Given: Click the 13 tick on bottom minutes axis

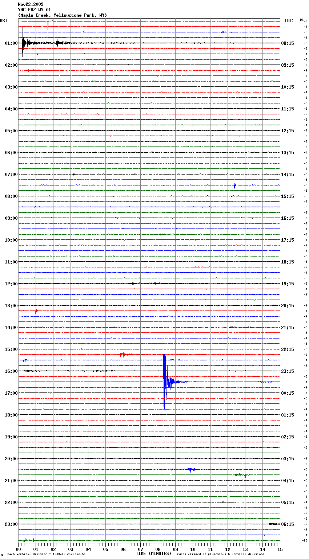Looking at the screenshot, I should [x=245, y=549].
